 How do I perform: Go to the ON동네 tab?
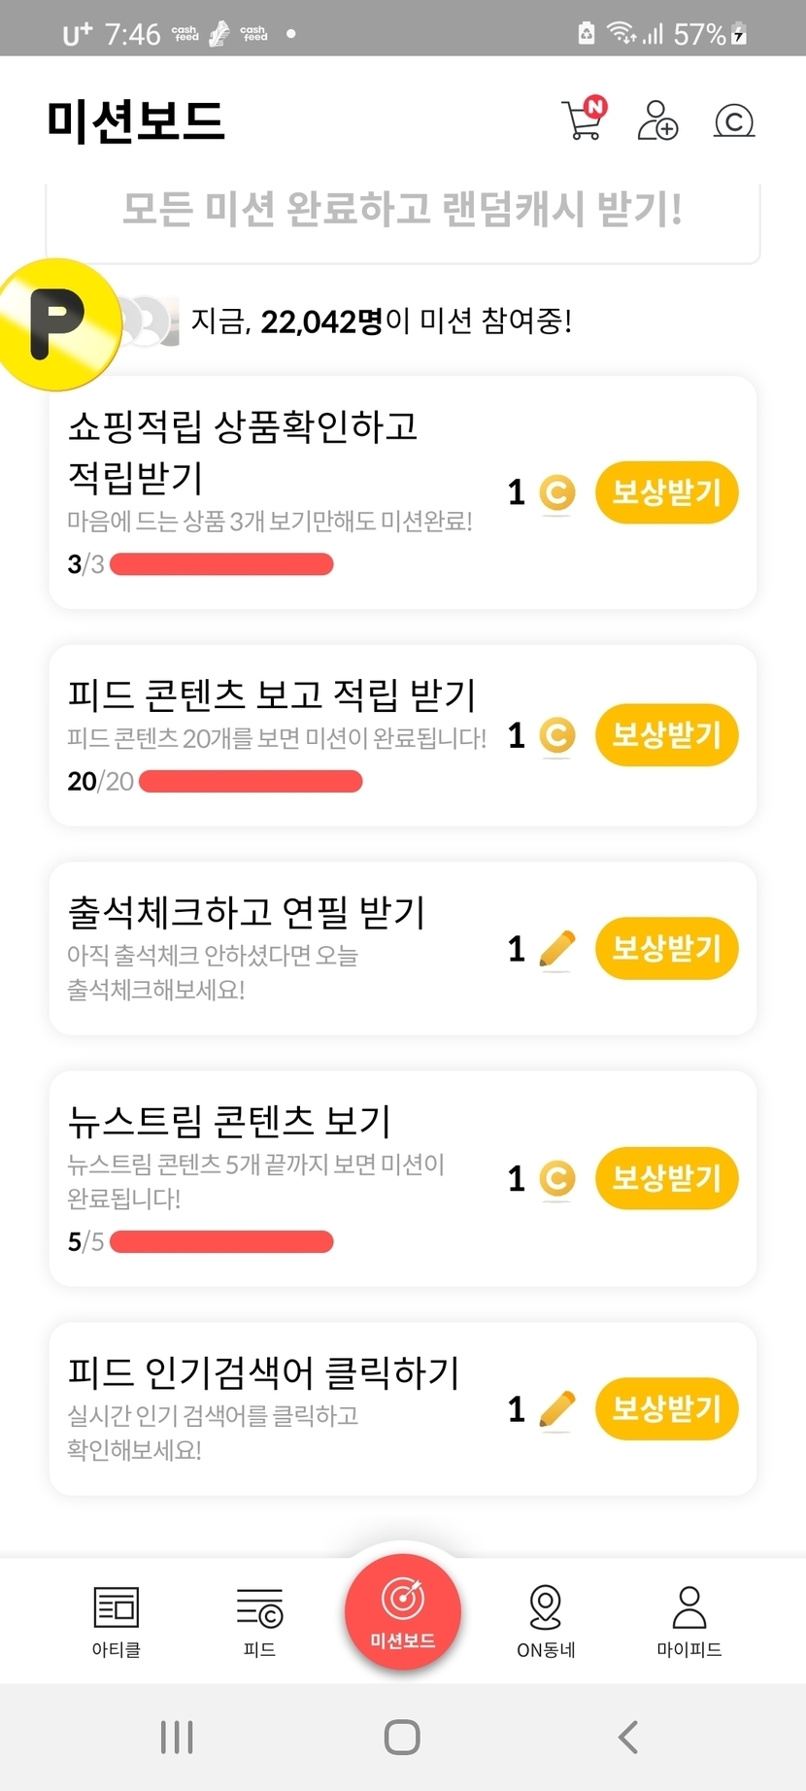coord(546,1619)
